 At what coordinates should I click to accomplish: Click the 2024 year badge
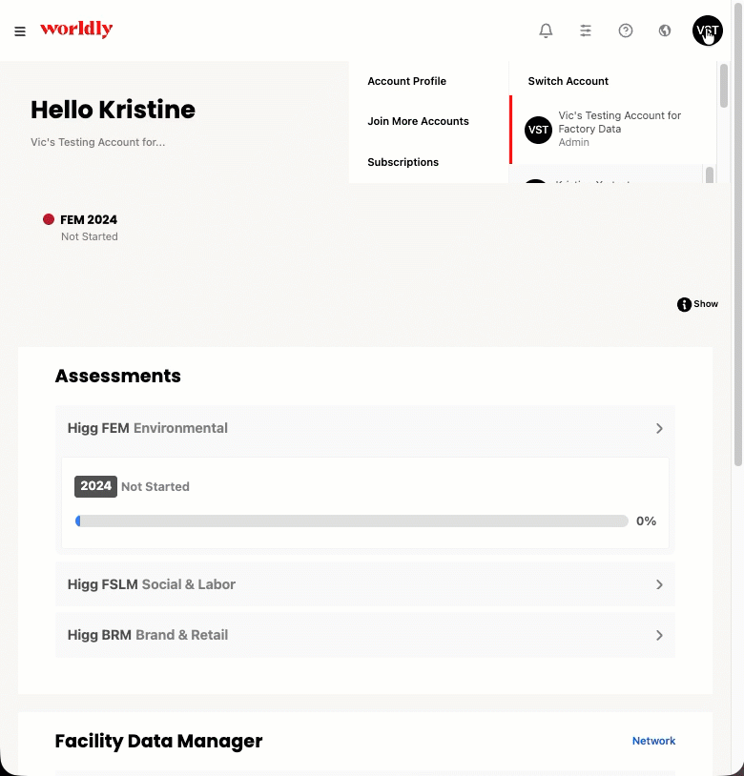pyautogui.click(x=95, y=486)
